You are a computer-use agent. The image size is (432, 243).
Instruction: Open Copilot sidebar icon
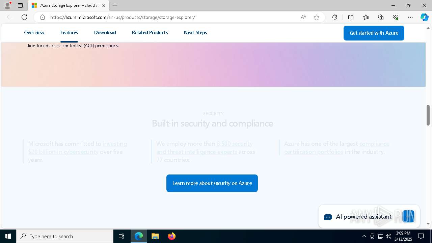coord(424,17)
